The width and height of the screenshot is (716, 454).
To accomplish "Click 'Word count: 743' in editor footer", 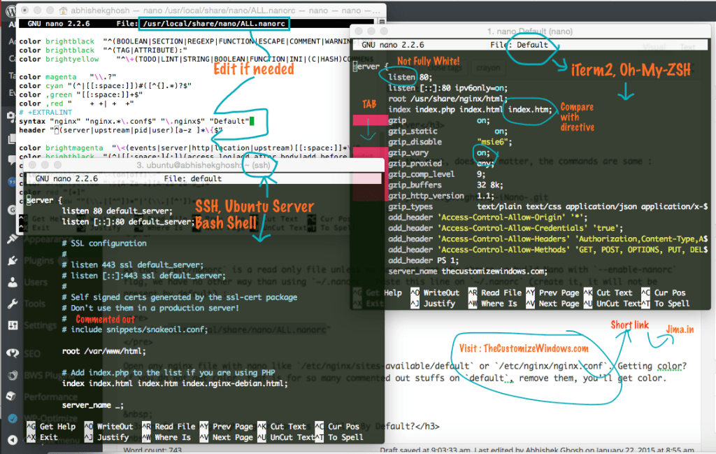I will [x=152, y=450].
